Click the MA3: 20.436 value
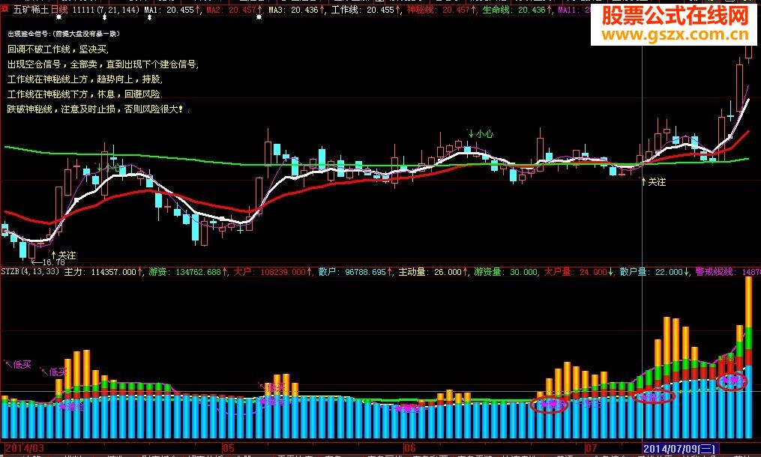The width and height of the screenshot is (761, 457). [x=296, y=10]
